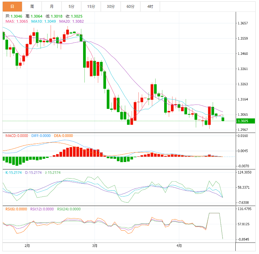Click the 1.3657 price axis label
The image size is (259, 254).
[x=243, y=23]
